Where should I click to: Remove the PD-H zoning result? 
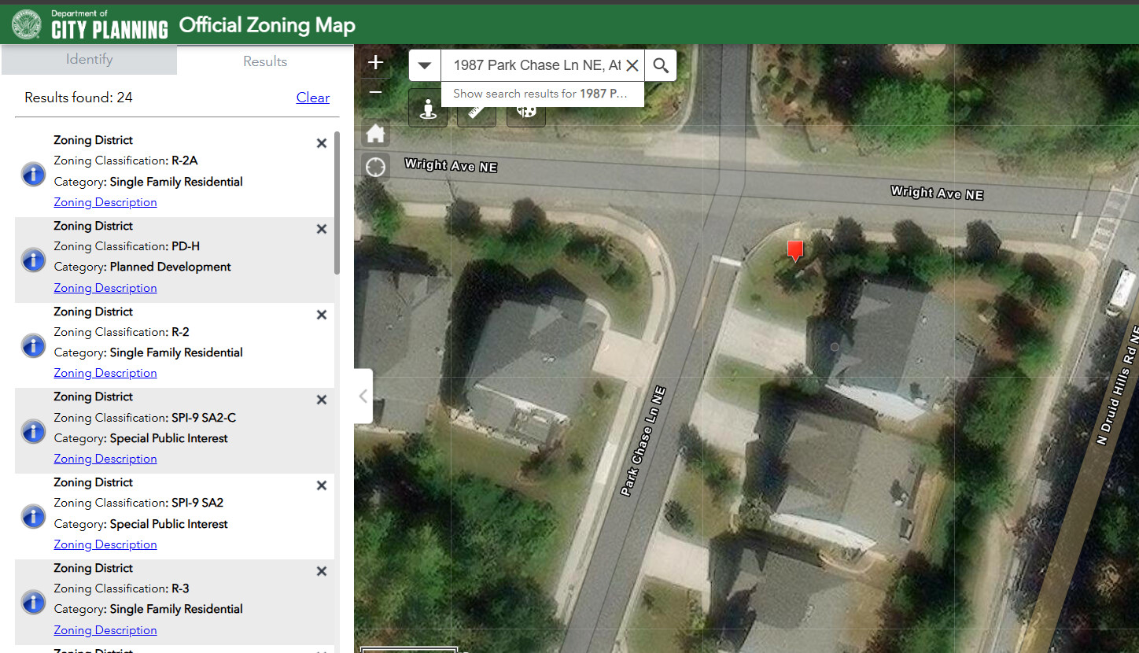point(321,229)
